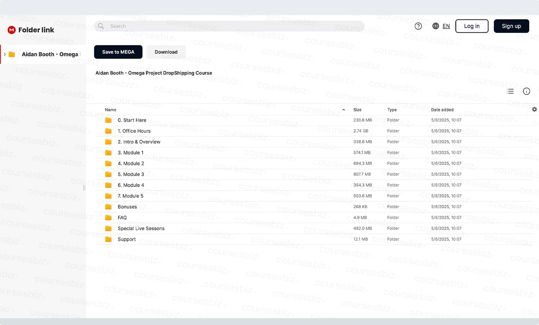Click the breadcrumb Aidan Booth - Omega Project DropShipping Course

pos(154,73)
